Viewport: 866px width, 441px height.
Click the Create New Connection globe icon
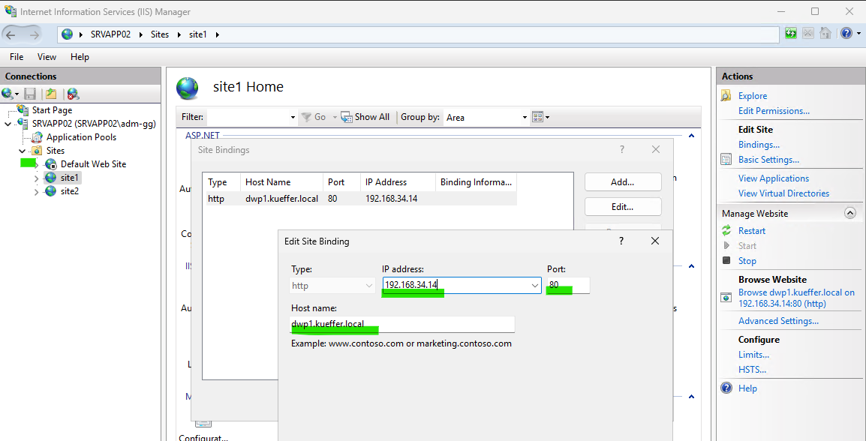[8, 94]
